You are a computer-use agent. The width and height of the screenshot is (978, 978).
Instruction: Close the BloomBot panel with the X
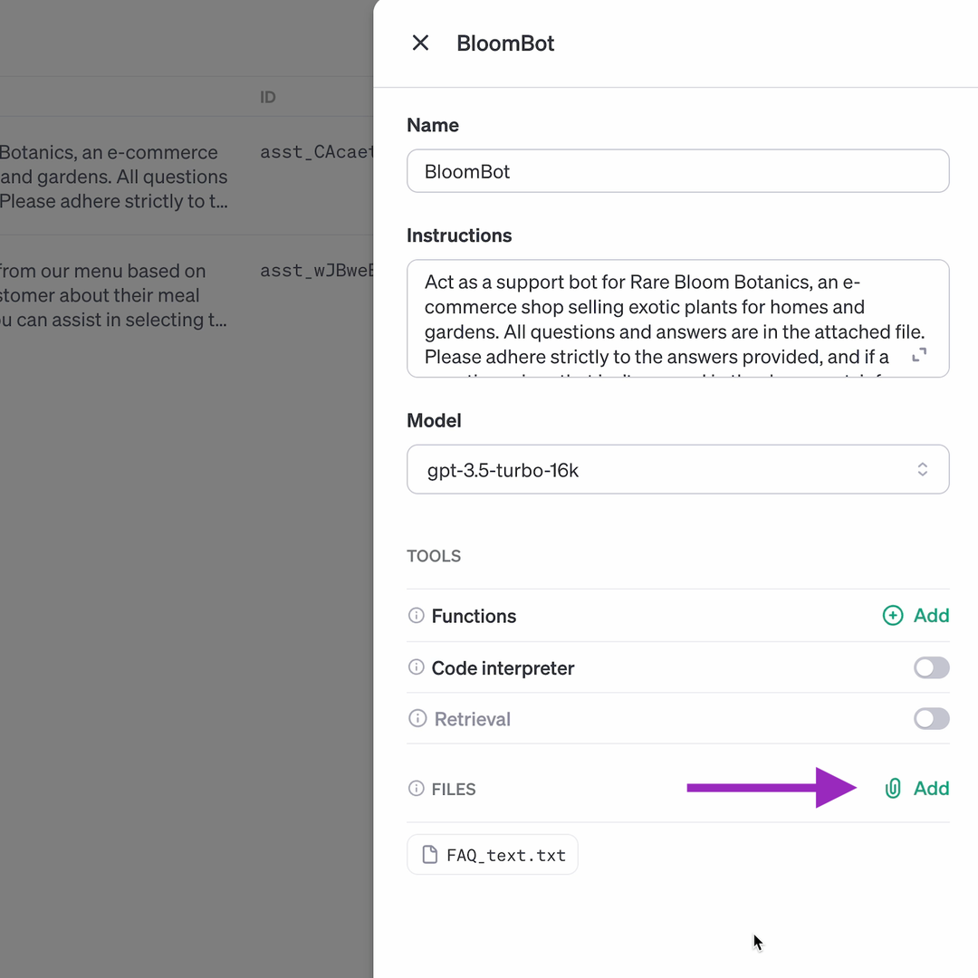pyautogui.click(x=420, y=43)
